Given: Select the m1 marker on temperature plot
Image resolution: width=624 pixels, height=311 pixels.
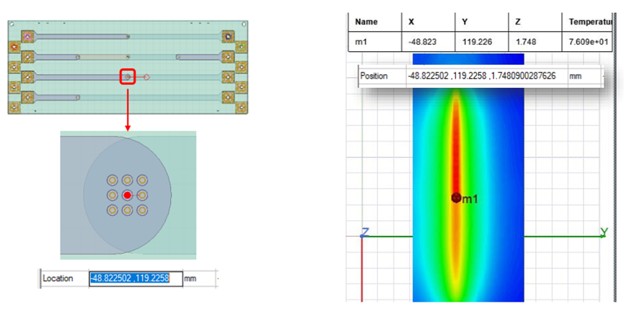Looking at the screenshot, I should (456, 197).
